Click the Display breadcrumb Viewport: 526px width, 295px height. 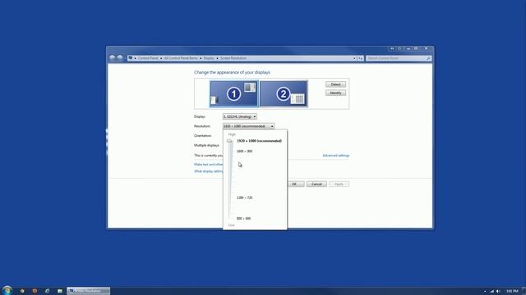[209, 58]
